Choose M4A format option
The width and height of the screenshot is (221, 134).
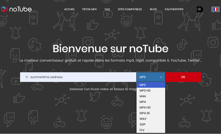tap(143, 96)
